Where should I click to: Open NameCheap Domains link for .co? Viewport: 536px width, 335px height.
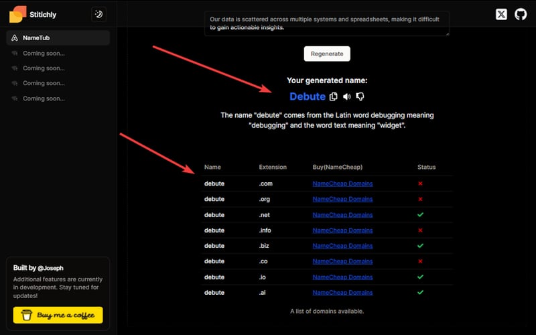342,261
